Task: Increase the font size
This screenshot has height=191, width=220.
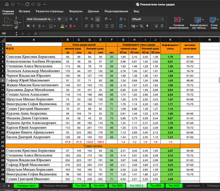Action: coord(71,19)
